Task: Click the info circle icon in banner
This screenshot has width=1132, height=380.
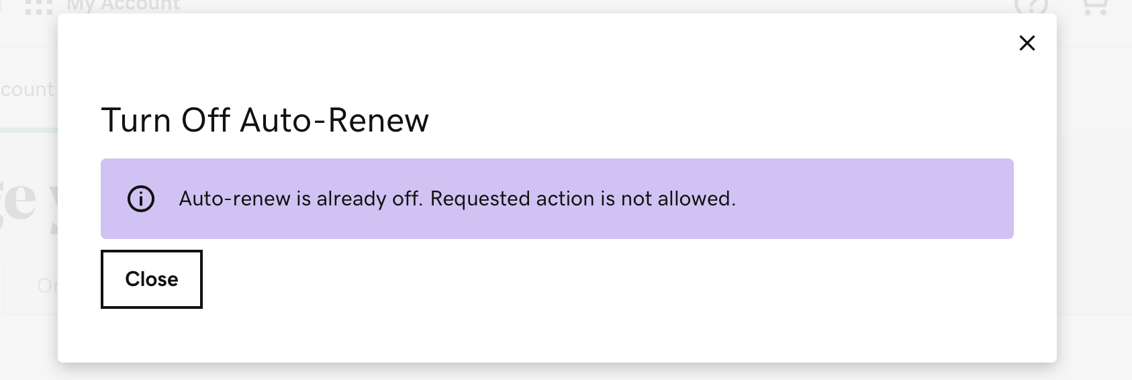Action: (141, 199)
